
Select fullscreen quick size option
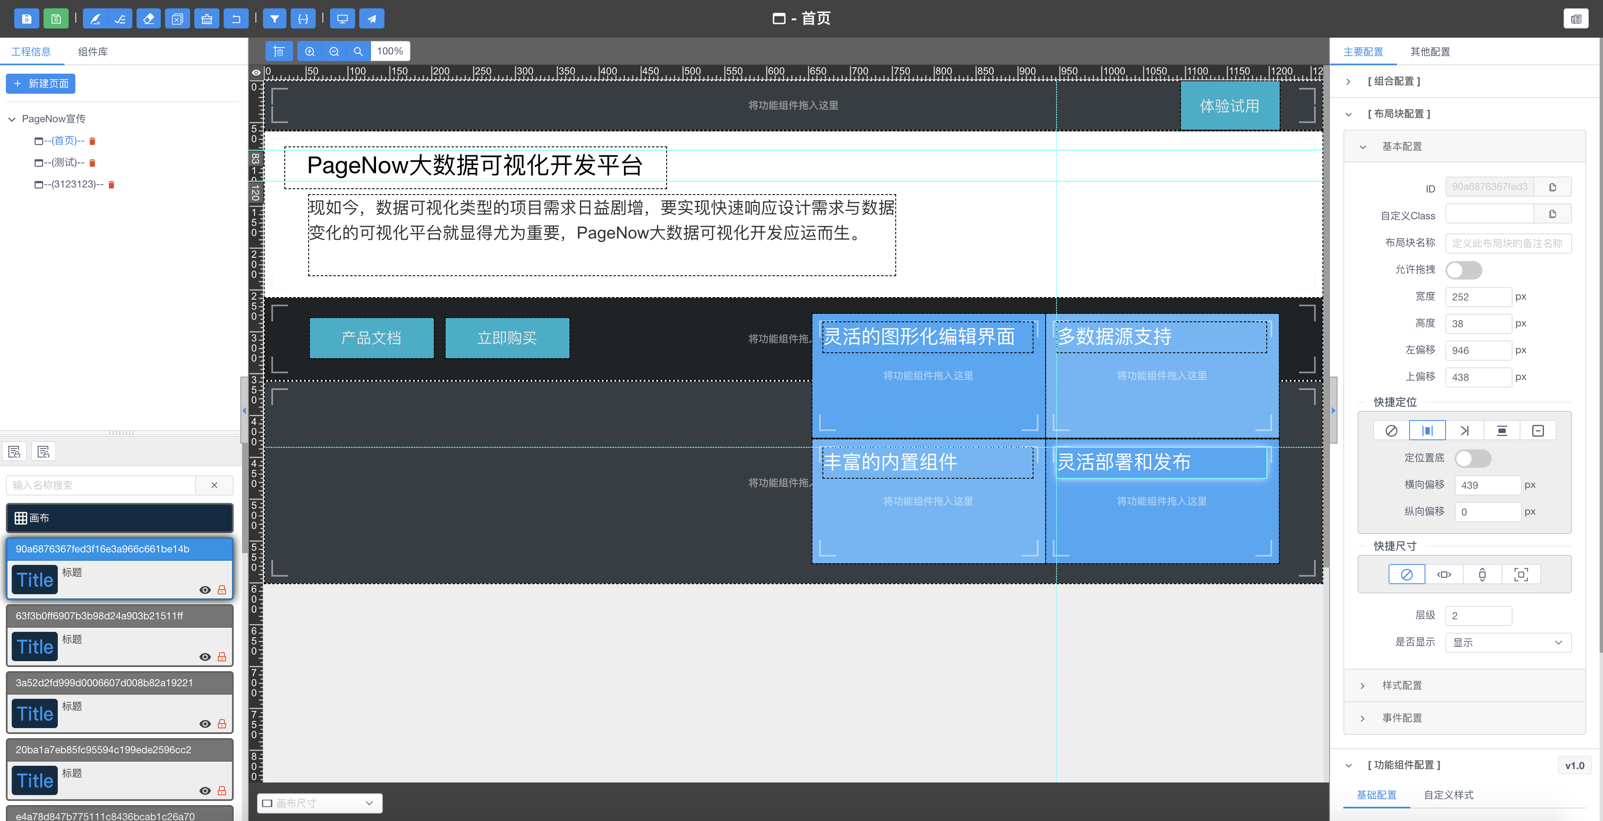point(1521,574)
